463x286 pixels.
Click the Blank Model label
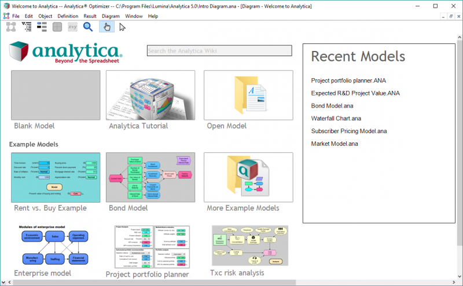[x=34, y=126]
